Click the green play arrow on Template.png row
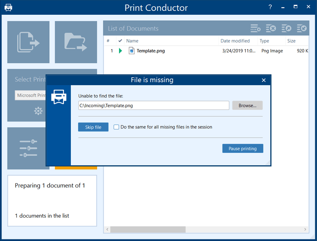 (120, 51)
